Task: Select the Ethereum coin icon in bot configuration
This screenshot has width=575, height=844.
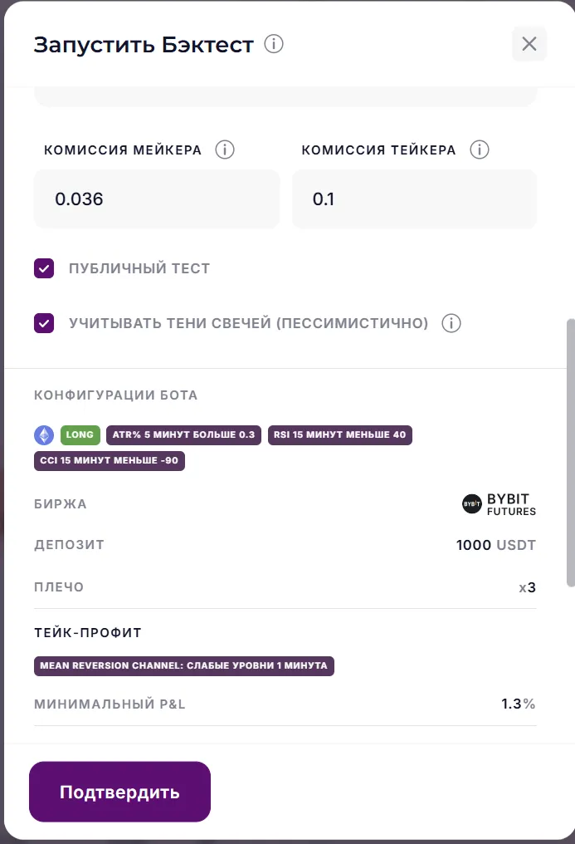Action: [42, 434]
